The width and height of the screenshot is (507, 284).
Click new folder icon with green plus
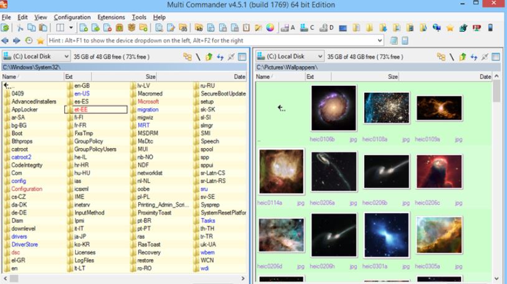tap(143, 28)
